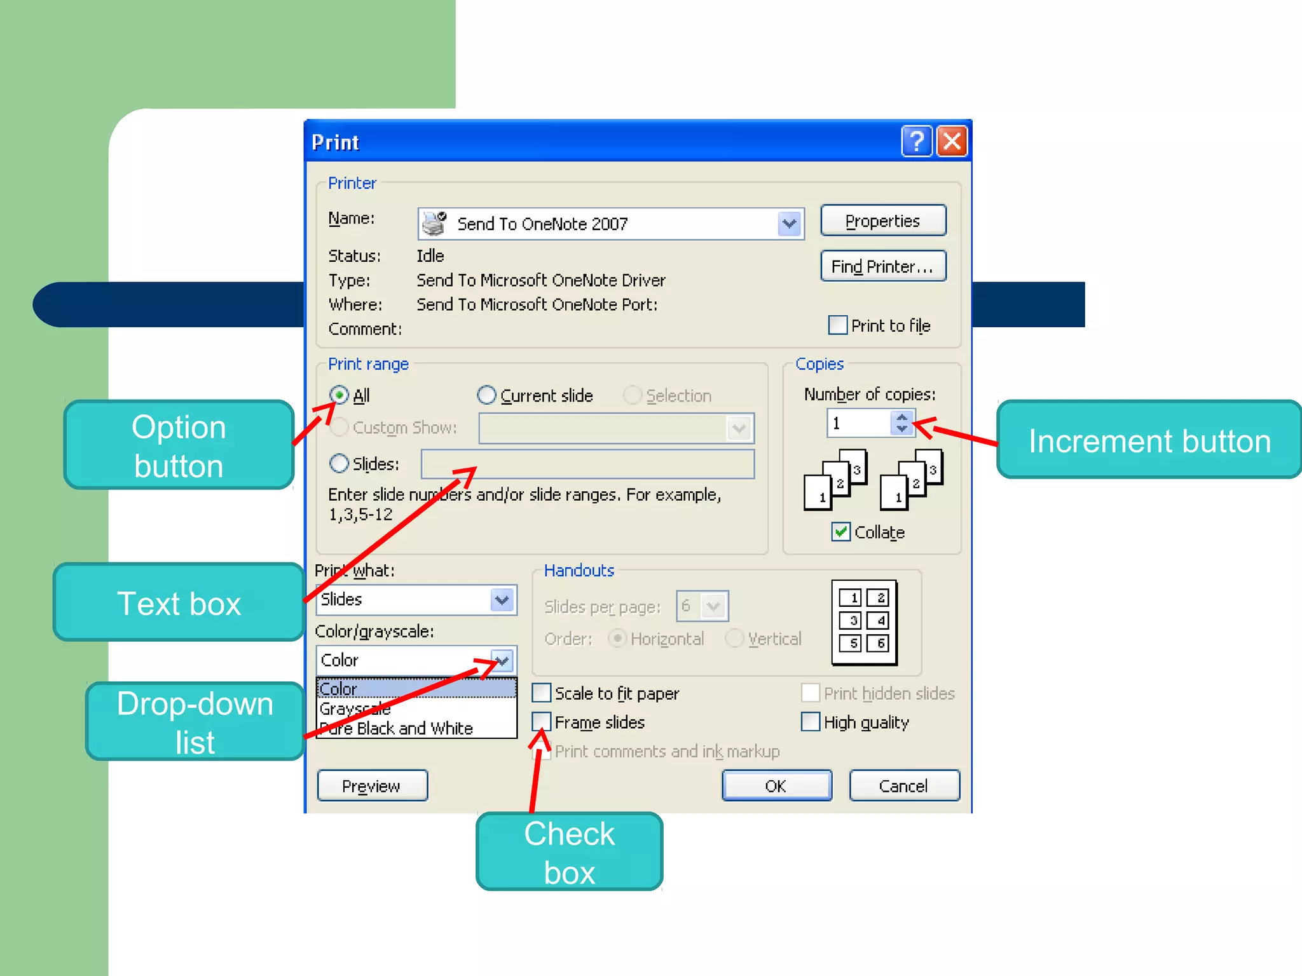Image resolution: width=1302 pixels, height=976 pixels.
Task: Select the Selection radio option
Action: [x=633, y=395]
